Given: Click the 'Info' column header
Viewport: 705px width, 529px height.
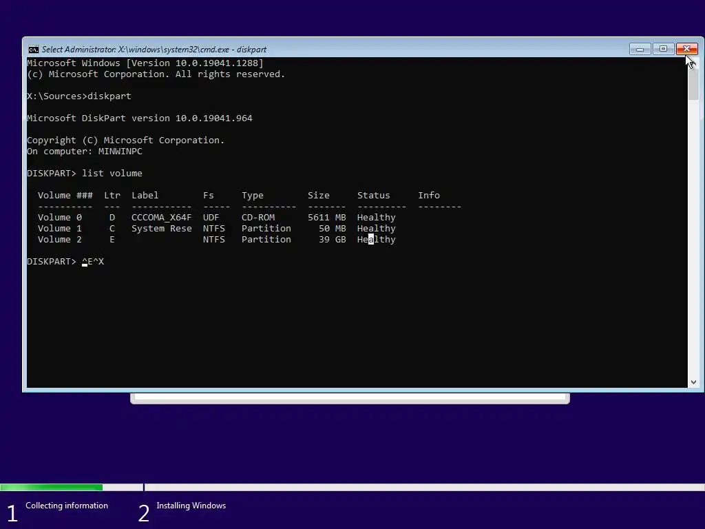Looking at the screenshot, I should tap(428, 195).
